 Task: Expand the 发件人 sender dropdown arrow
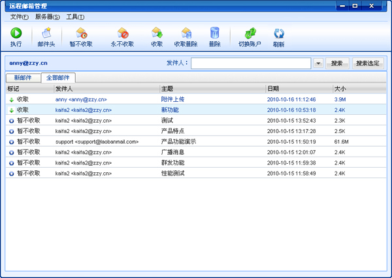pos(318,63)
